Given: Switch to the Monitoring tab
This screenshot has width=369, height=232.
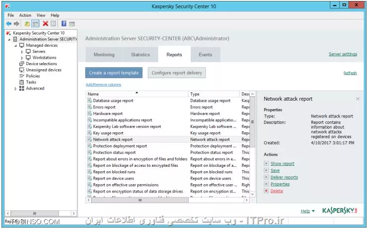Looking at the screenshot, I should tap(104, 55).
